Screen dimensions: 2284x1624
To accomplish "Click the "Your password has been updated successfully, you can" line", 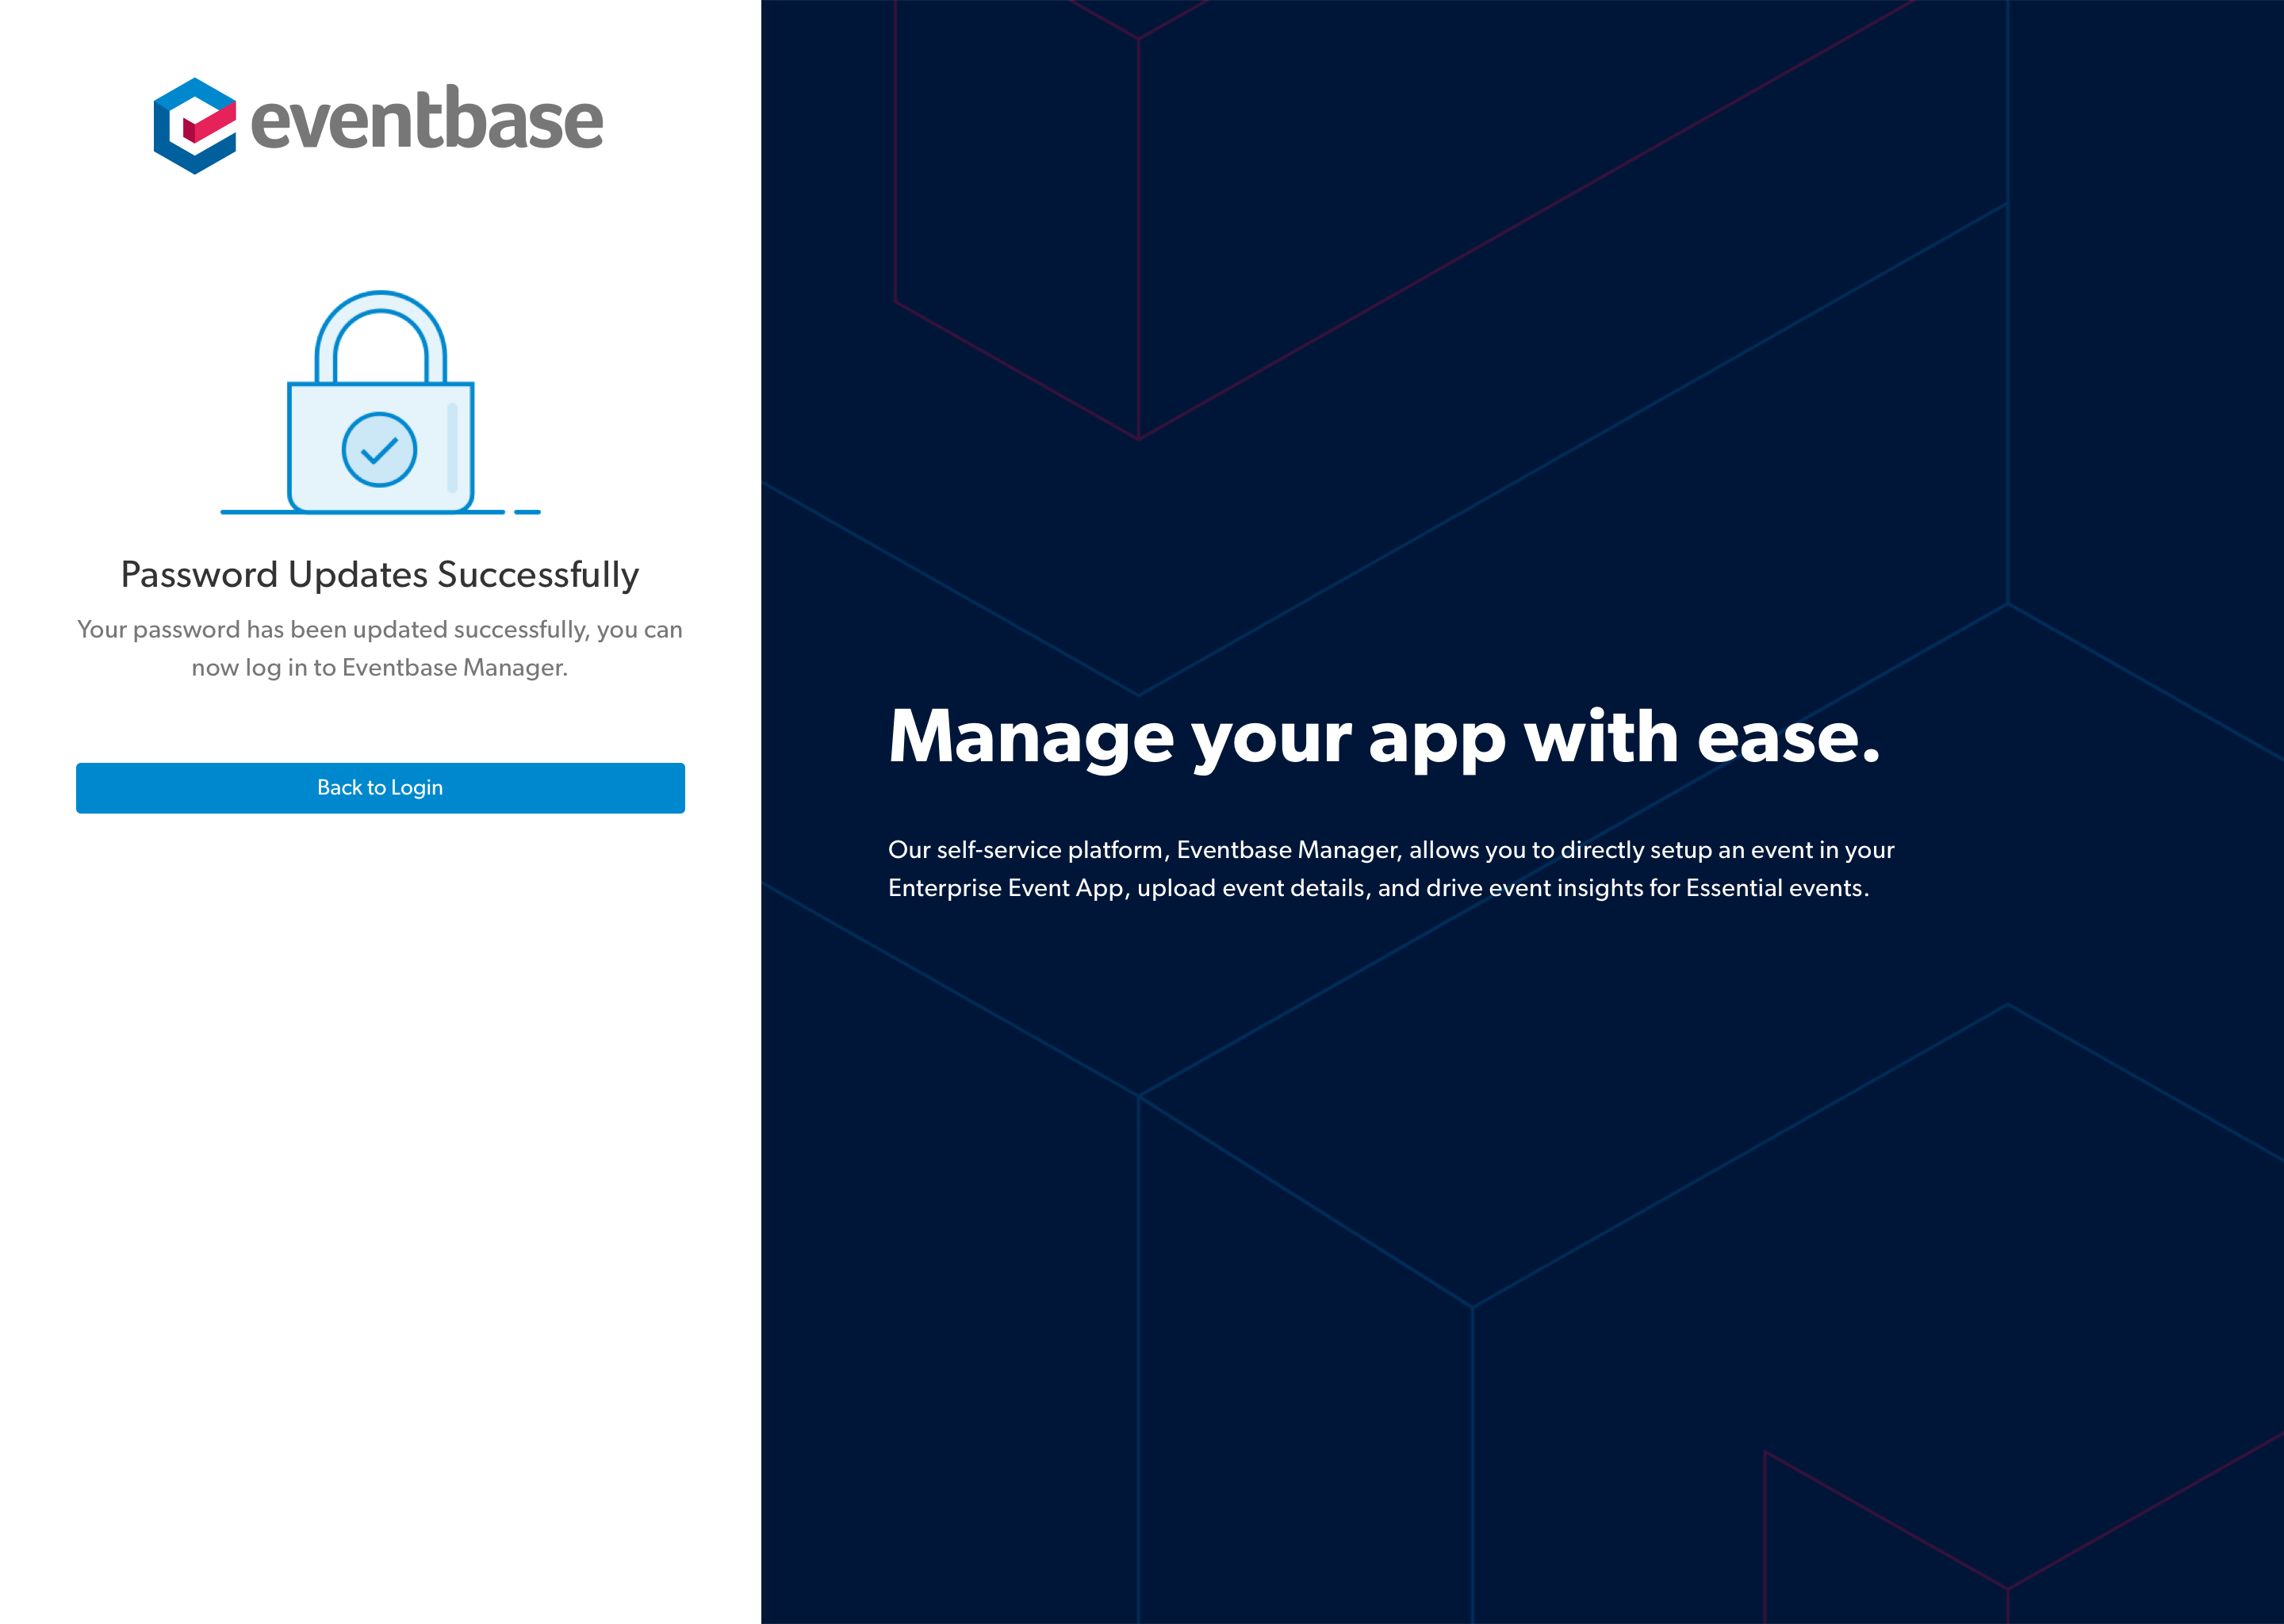I will 380,630.
